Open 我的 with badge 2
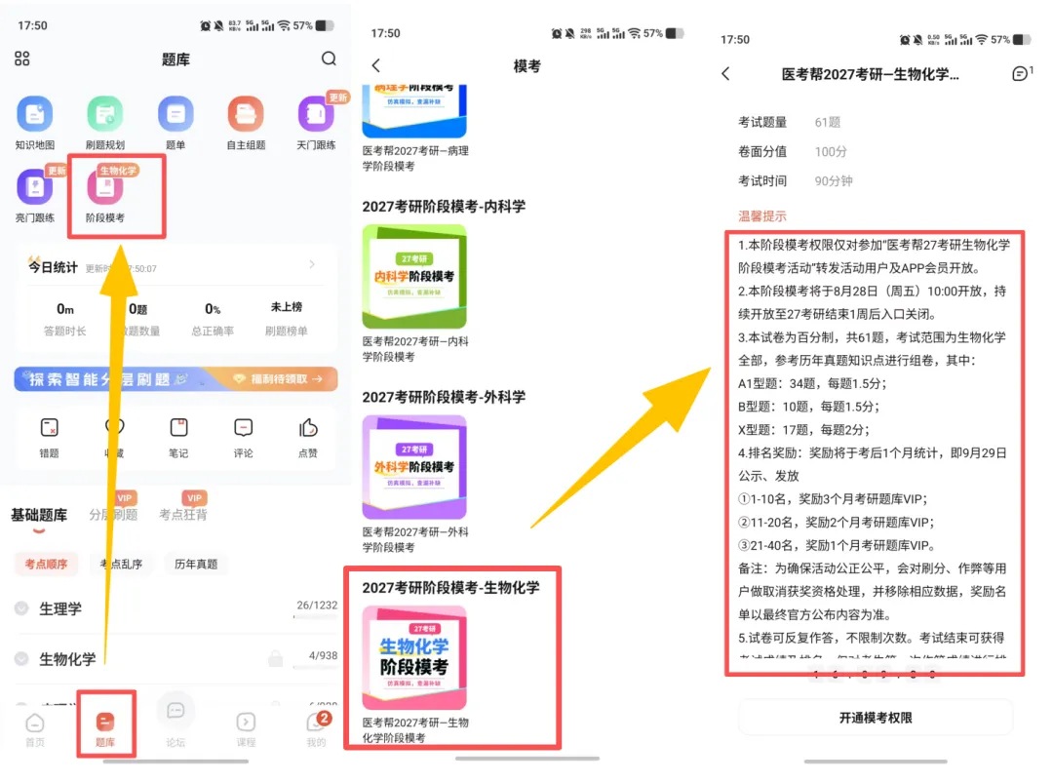This screenshot has height=782, width=1053. [x=316, y=729]
